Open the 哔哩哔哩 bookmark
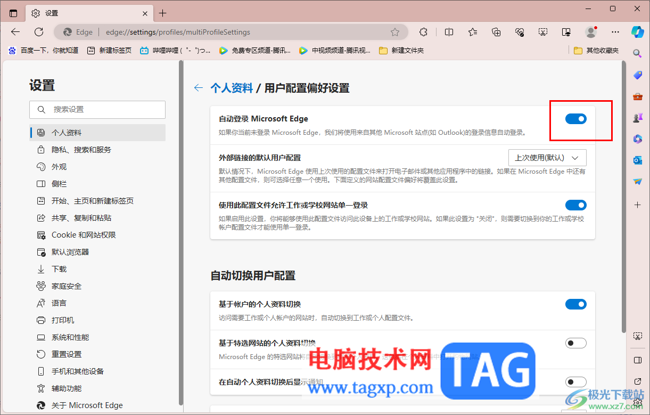The width and height of the screenshot is (650, 415). [x=175, y=51]
